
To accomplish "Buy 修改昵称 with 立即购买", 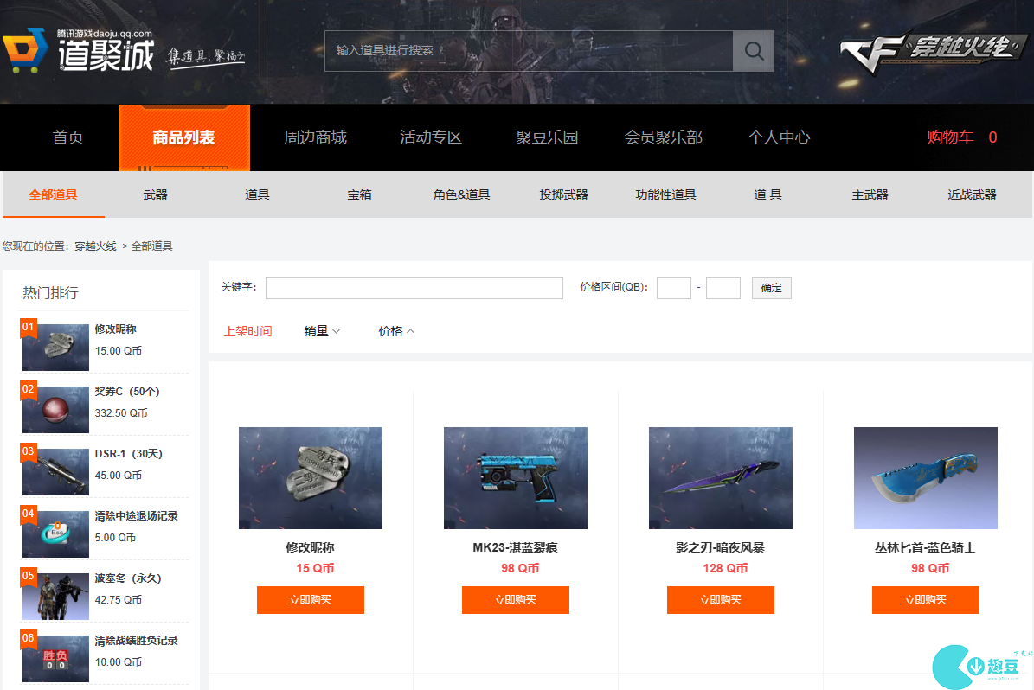I will [x=311, y=600].
